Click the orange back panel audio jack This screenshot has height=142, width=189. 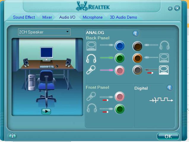[x=137, y=58]
